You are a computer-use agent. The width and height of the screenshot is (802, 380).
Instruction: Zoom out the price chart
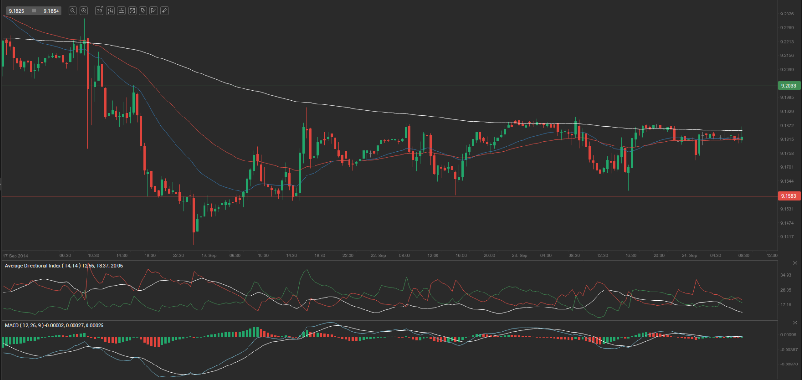pos(73,11)
